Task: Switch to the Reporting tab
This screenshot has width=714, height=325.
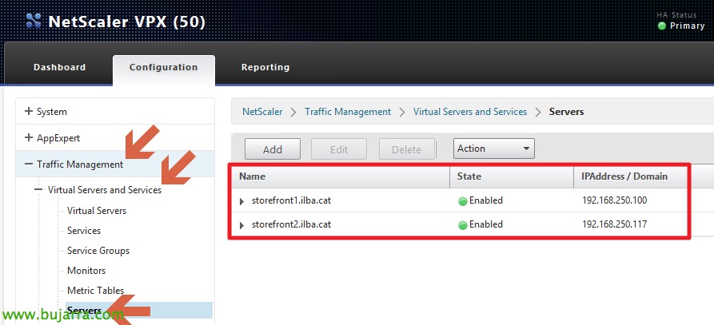Action: click(265, 67)
